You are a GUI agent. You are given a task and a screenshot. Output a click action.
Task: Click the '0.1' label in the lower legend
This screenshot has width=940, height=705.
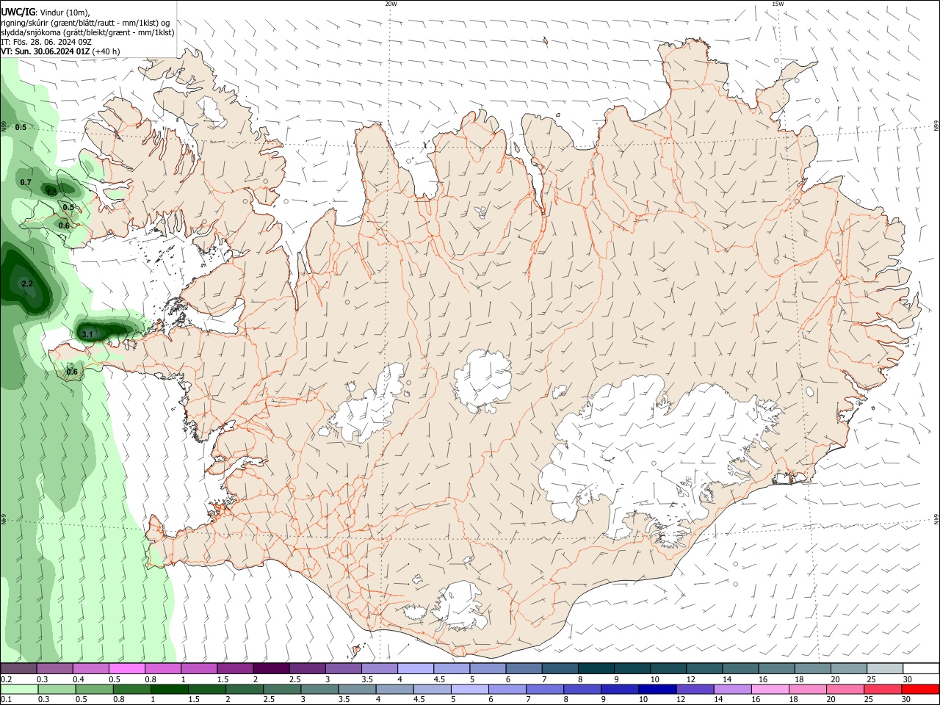tap(6, 700)
